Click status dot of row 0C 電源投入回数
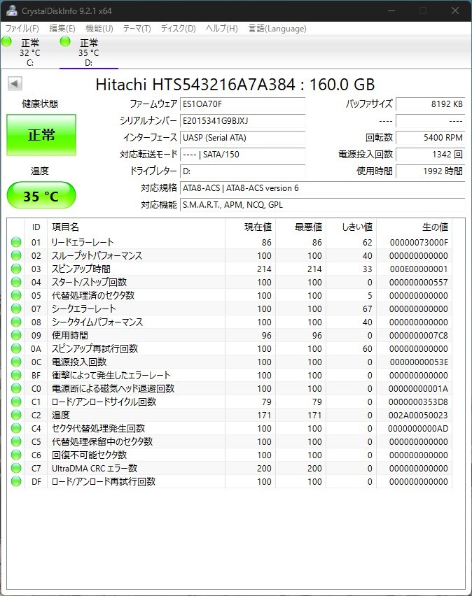Viewport: 472px width, 596px height. click(16, 362)
